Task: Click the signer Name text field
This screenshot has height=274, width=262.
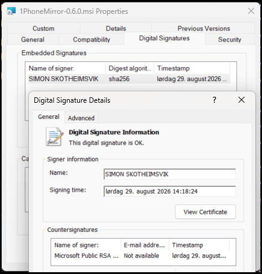Action: coord(170,174)
